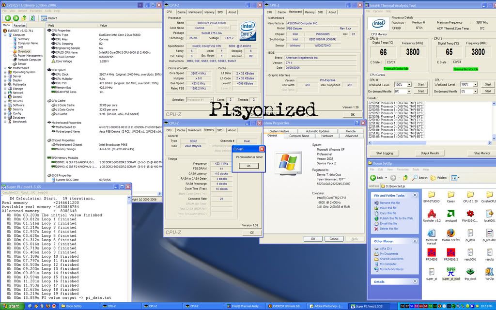Open My Documents from Other Places
Viewport: 496px width, 310px height.
point(389,254)
